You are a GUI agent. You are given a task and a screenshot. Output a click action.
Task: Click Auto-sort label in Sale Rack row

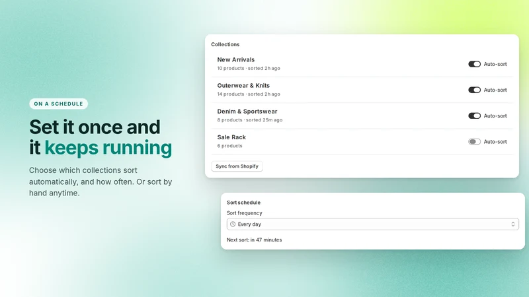coord(495,142)
